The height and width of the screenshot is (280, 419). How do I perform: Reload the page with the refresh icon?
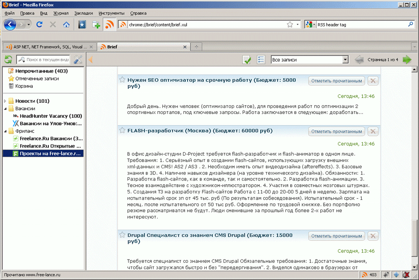(x=40, y=25)
